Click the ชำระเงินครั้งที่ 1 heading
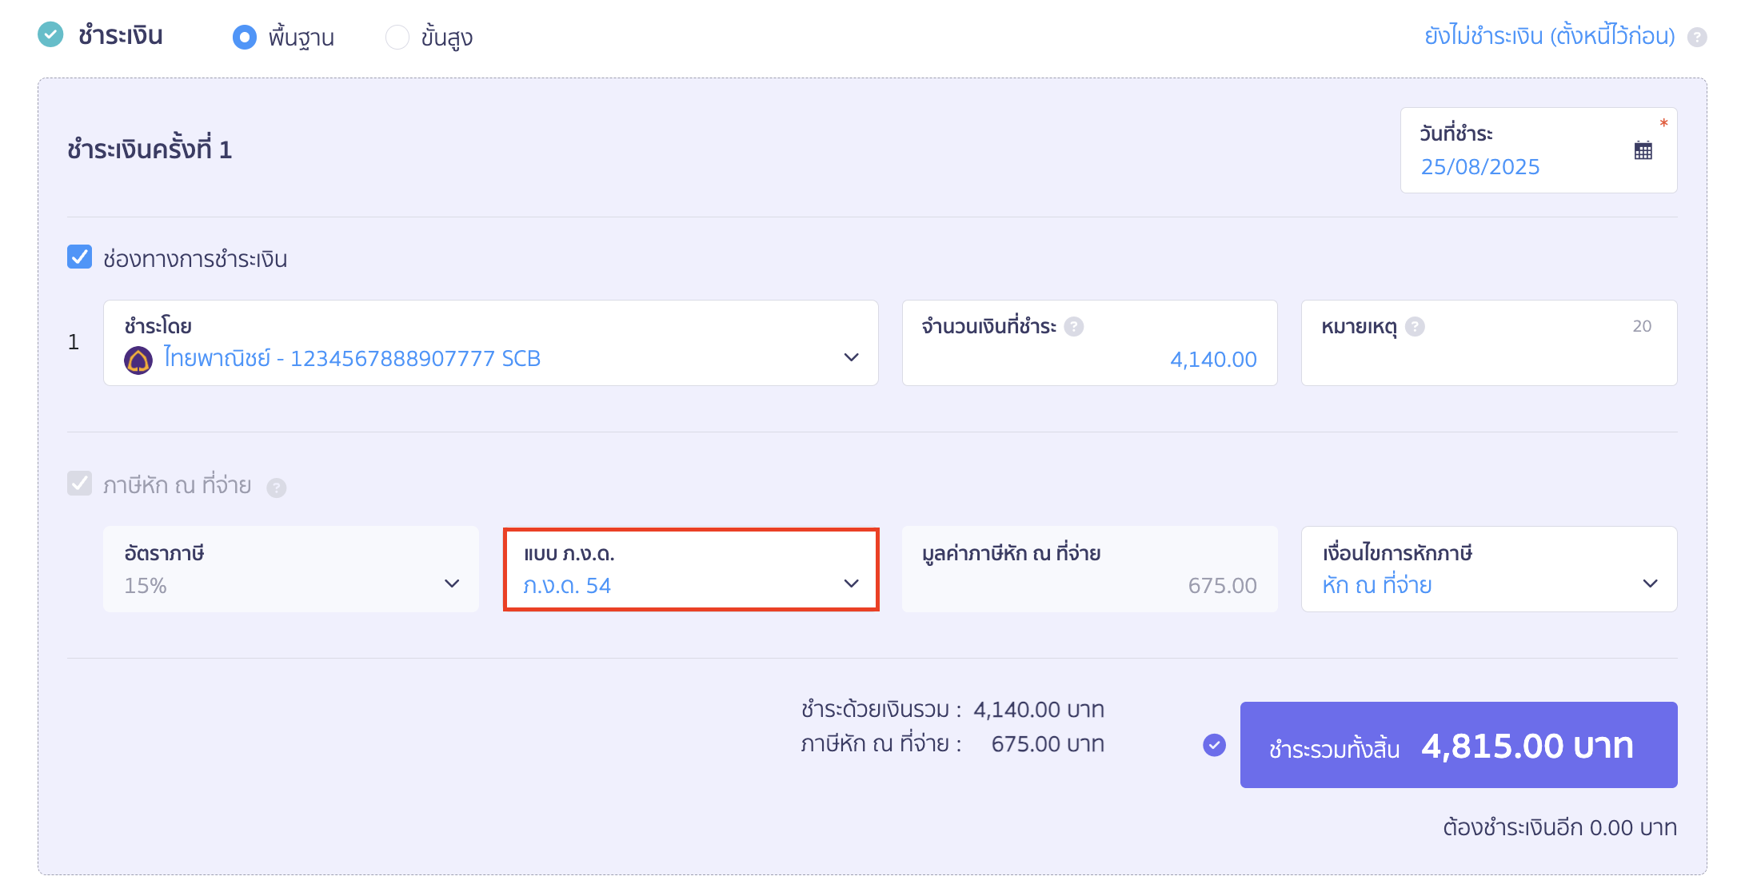The width and height of the screenshot is (1745, 892). coord(150,149)
